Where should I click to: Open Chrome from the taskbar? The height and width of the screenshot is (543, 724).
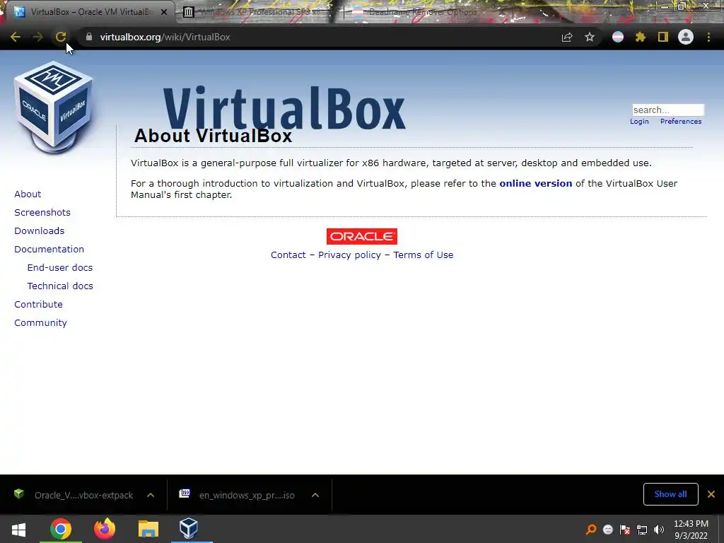(61, 529)
